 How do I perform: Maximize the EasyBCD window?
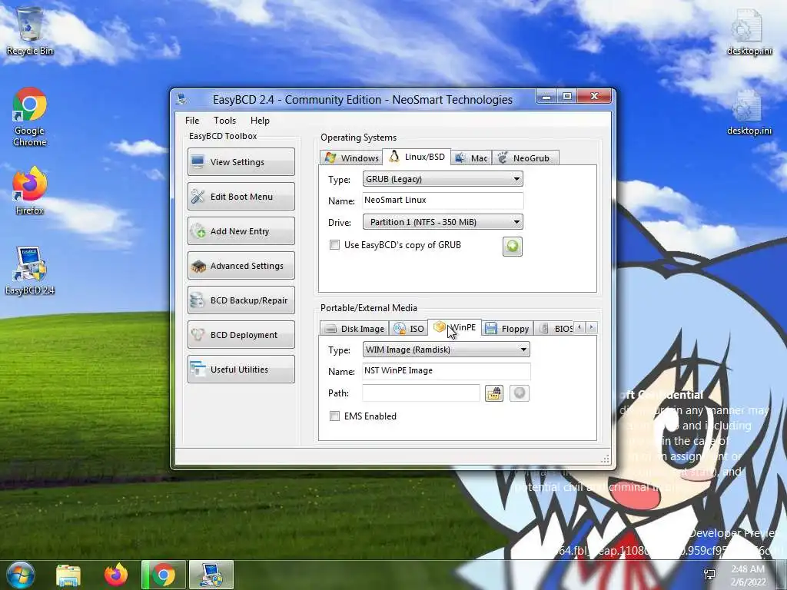567,96
